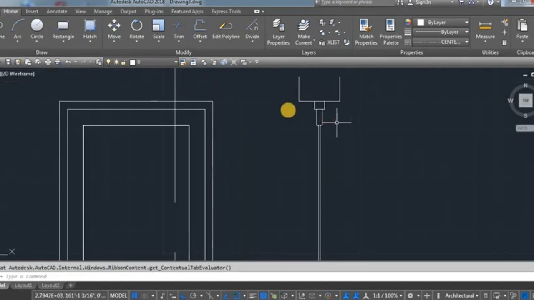Add a new layout tab

pyautogui.click(x=71, y=285)
